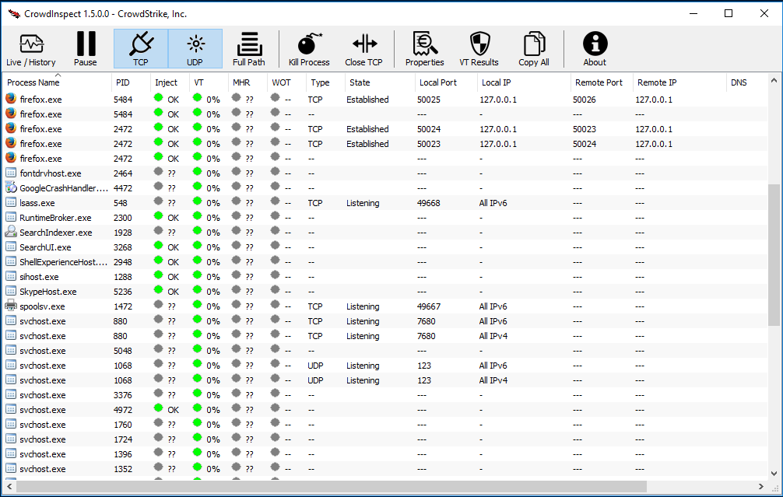This screenshot has height=497, width=783.
Task: Select svchost.exe with PID 1724
Action: click(385, 439)
